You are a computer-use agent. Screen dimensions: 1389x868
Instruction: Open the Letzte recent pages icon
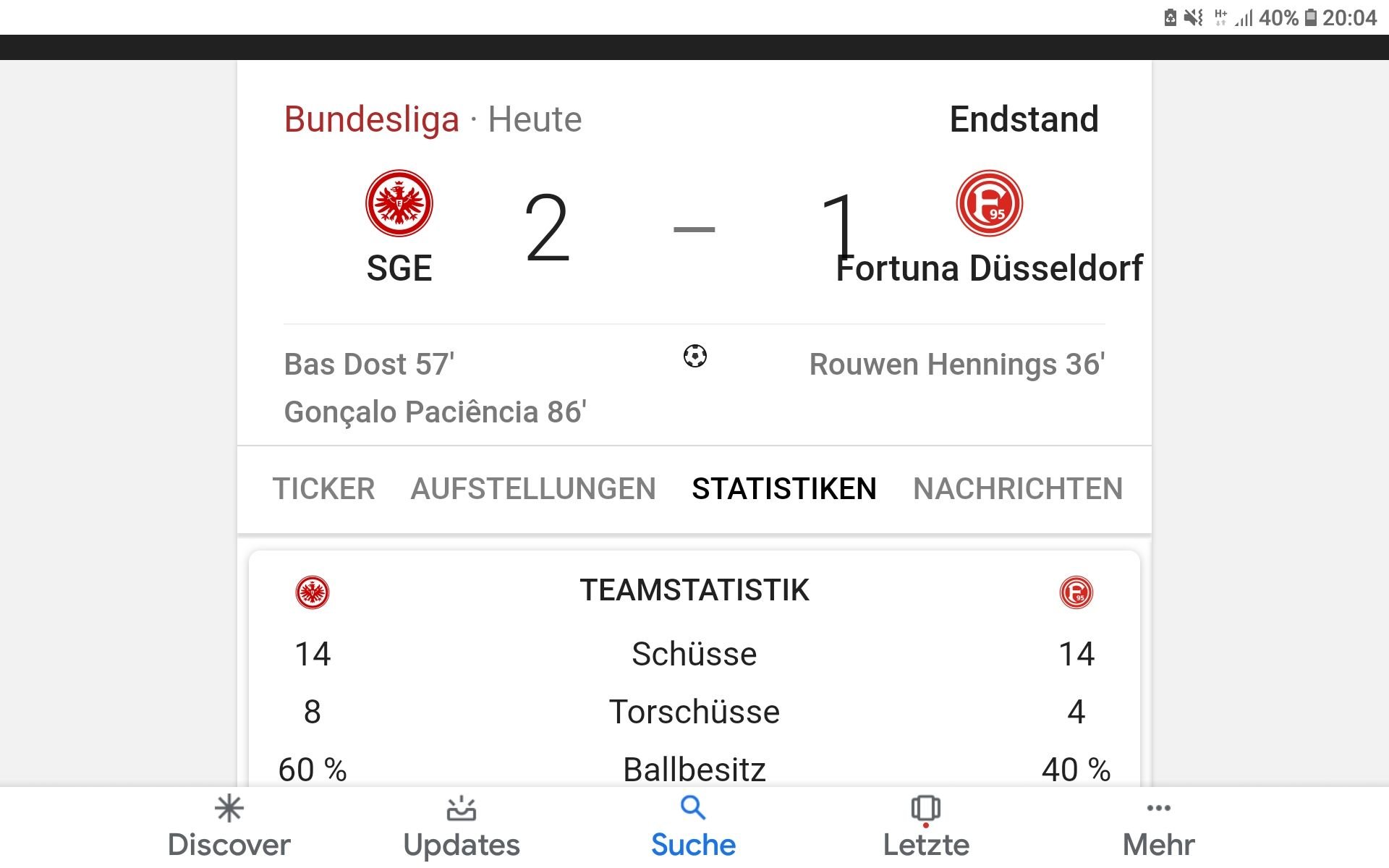(x=926, y=809)
